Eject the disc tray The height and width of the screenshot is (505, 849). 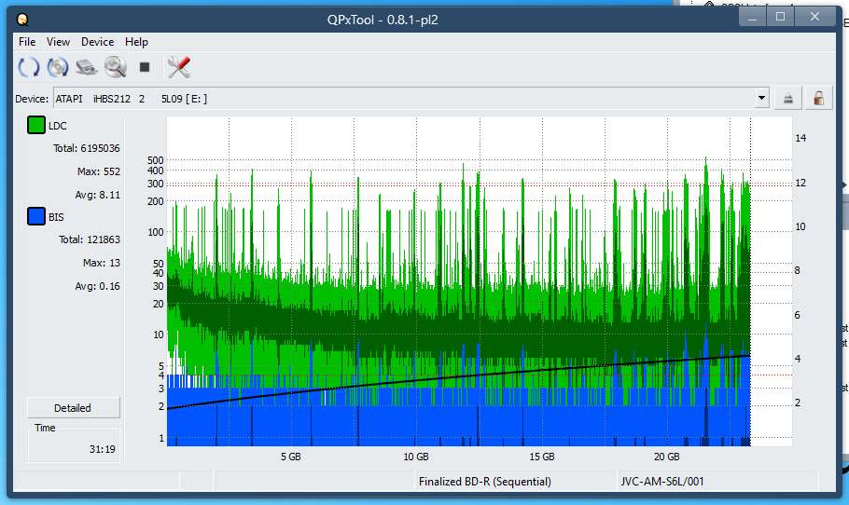[789, 99]
